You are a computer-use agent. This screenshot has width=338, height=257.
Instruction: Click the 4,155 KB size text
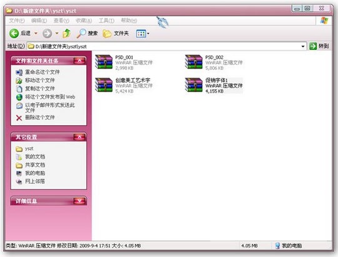[x=215, y=91]
